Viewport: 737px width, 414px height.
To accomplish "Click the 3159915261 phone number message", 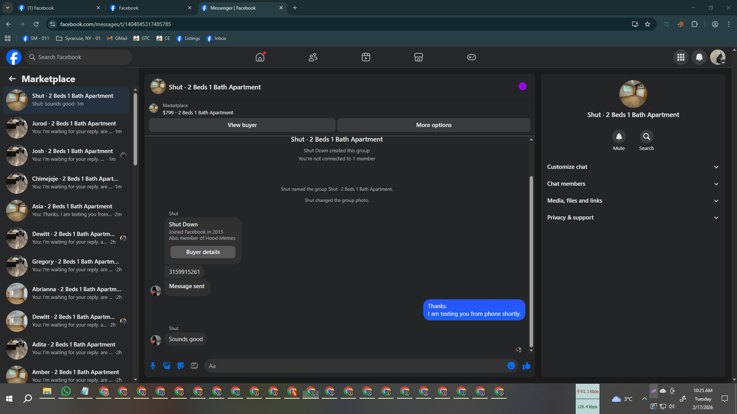I will click(x=184, y=272).
